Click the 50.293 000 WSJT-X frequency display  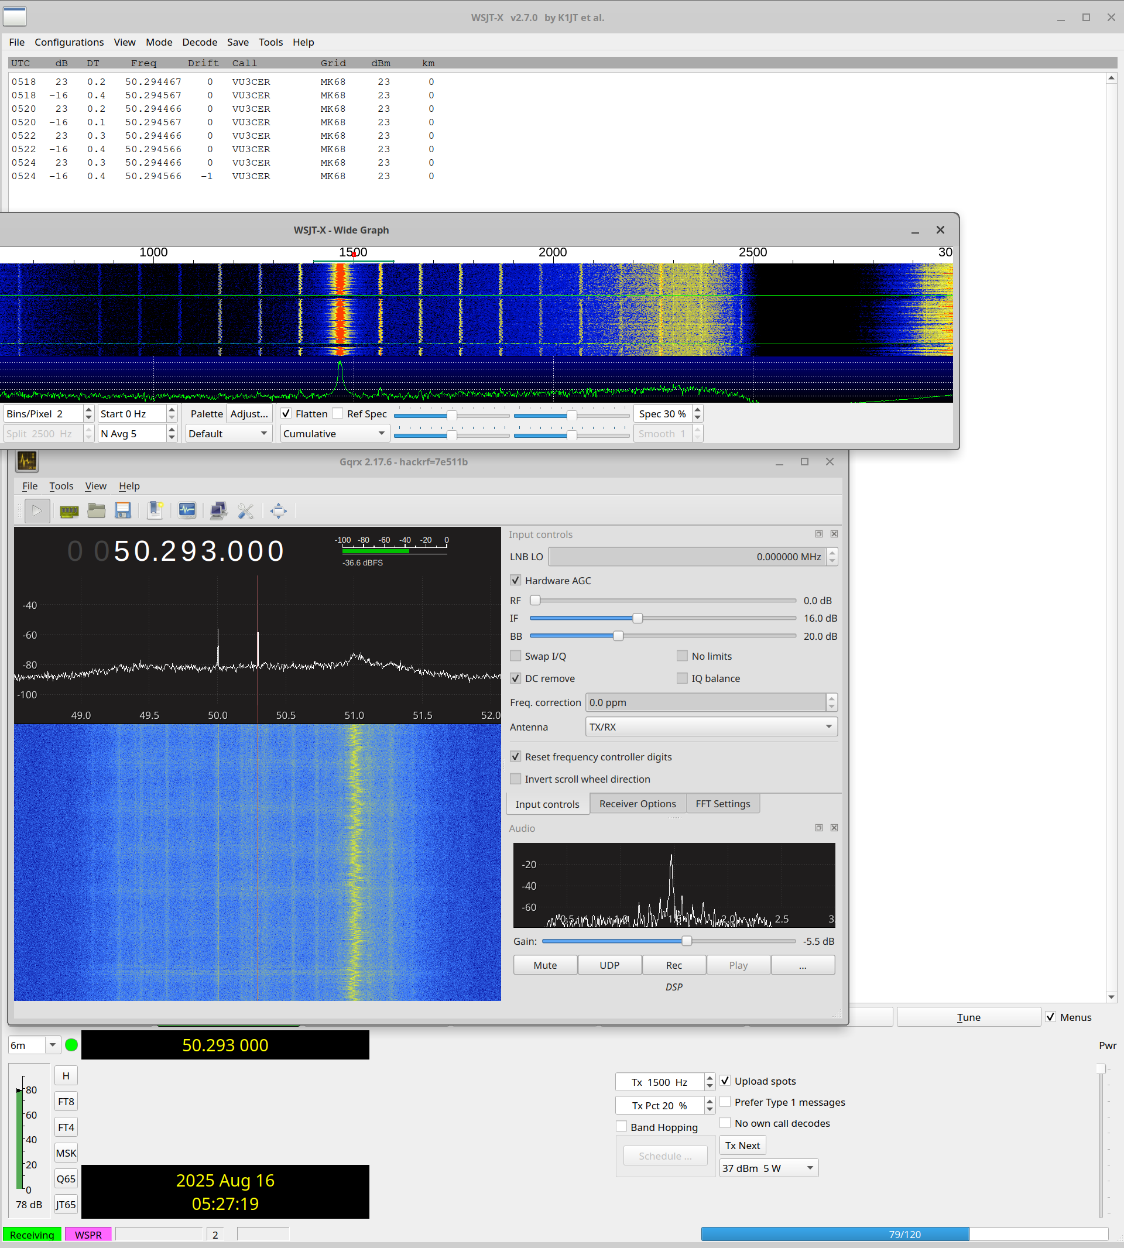[225, 1045]
